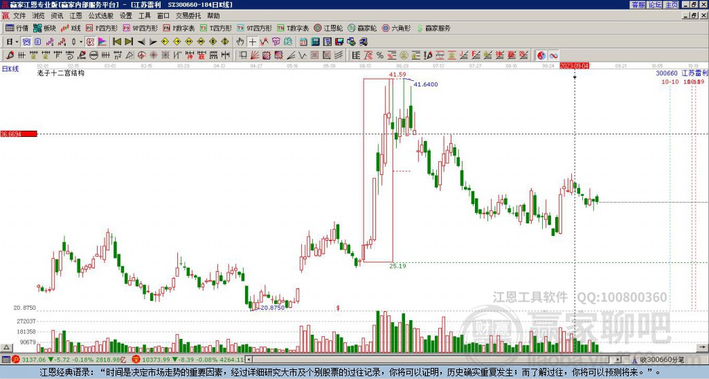Open the 赢家轮 wheel tool
The width and height of the screenshot is (709, 379).
click(x=362, y=28)
